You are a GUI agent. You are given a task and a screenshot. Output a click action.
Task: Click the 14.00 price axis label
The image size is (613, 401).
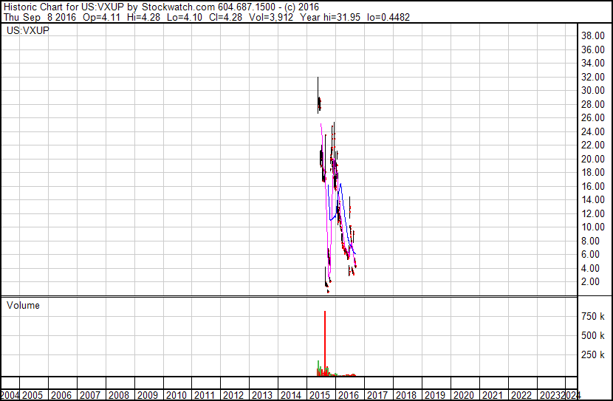point(593,200)
